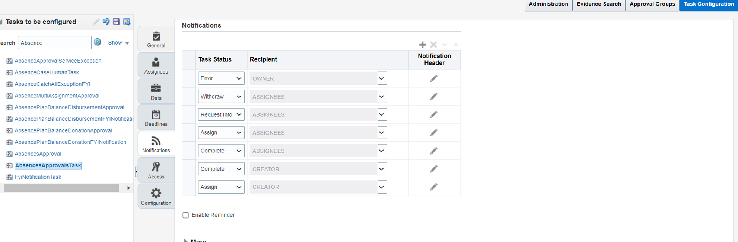Open the Recipient dropdown for Error status
The image size is (738, 242).
pos(381,78)
